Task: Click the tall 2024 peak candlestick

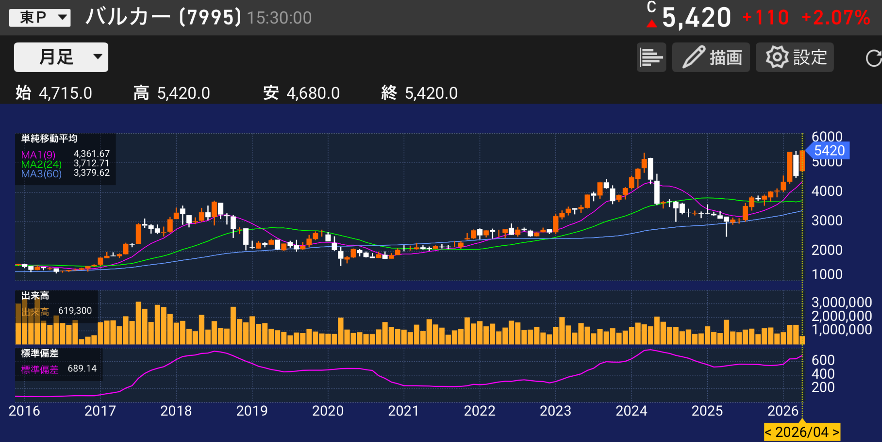Action: tap(650, 168)
